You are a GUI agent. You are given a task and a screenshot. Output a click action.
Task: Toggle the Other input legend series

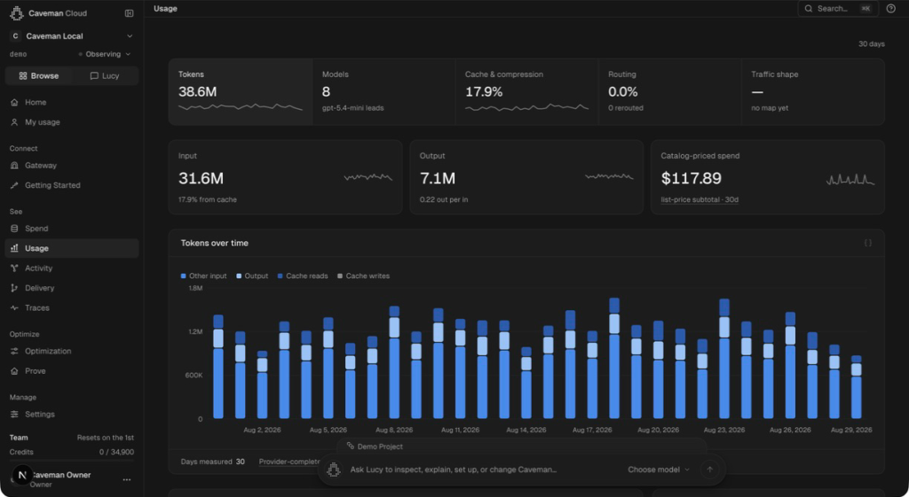[x=203, y=276]
